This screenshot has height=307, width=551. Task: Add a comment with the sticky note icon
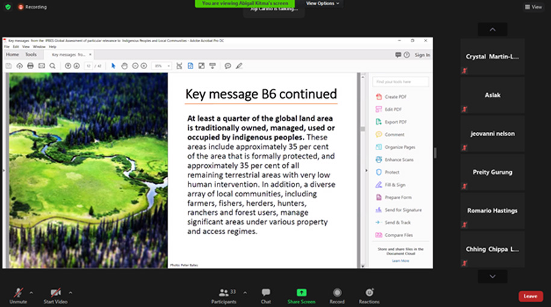click(x=228, y=66)
